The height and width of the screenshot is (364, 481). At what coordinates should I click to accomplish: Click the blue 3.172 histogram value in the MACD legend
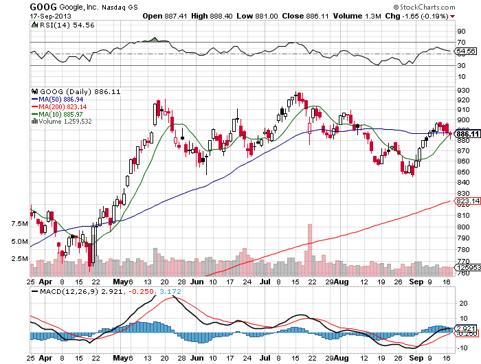(170, 291)
